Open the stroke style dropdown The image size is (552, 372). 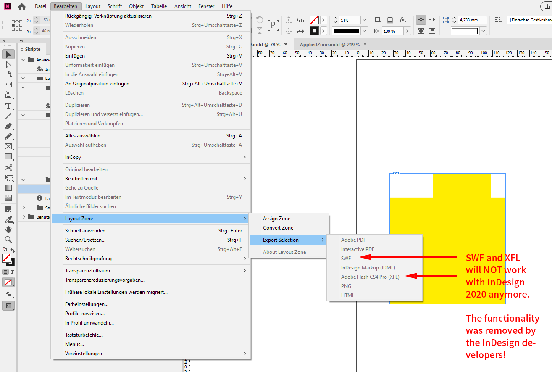pyautogui.click(x=364, y=31)
